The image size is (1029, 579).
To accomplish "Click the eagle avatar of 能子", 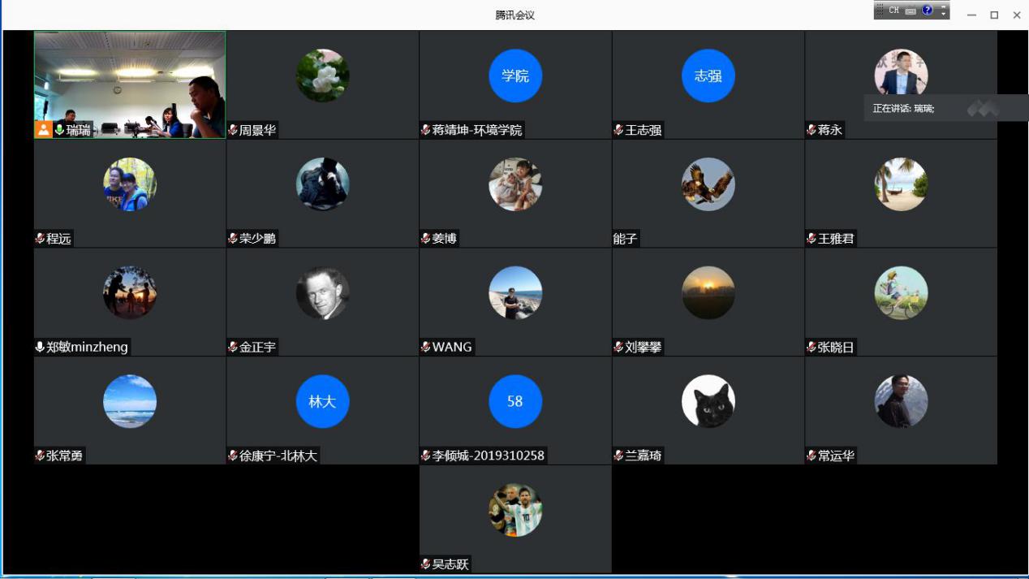I will tap(708, 184).
